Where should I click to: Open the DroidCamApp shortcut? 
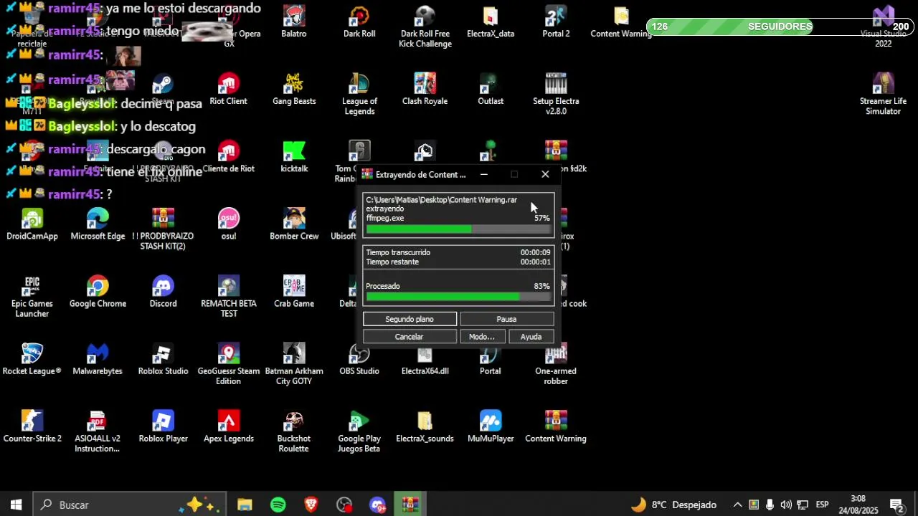(x=32, y=224)
